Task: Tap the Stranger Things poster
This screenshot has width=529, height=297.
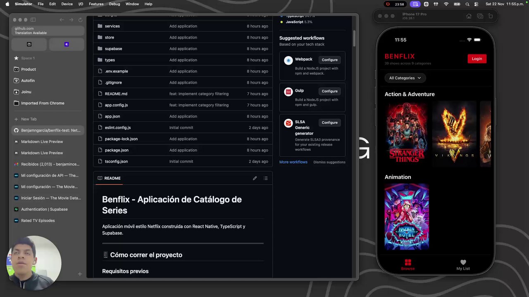Action: 407,134
